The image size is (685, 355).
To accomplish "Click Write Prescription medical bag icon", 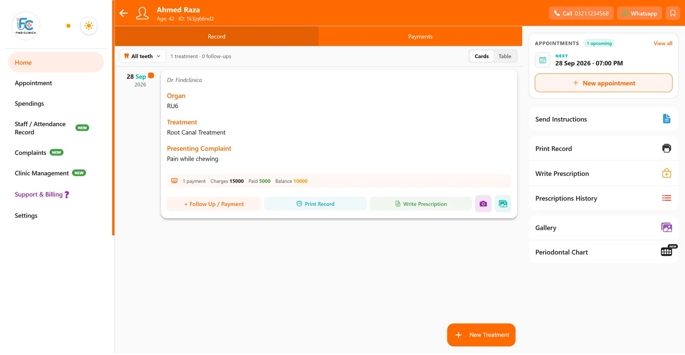I will [x=667, y=173].
